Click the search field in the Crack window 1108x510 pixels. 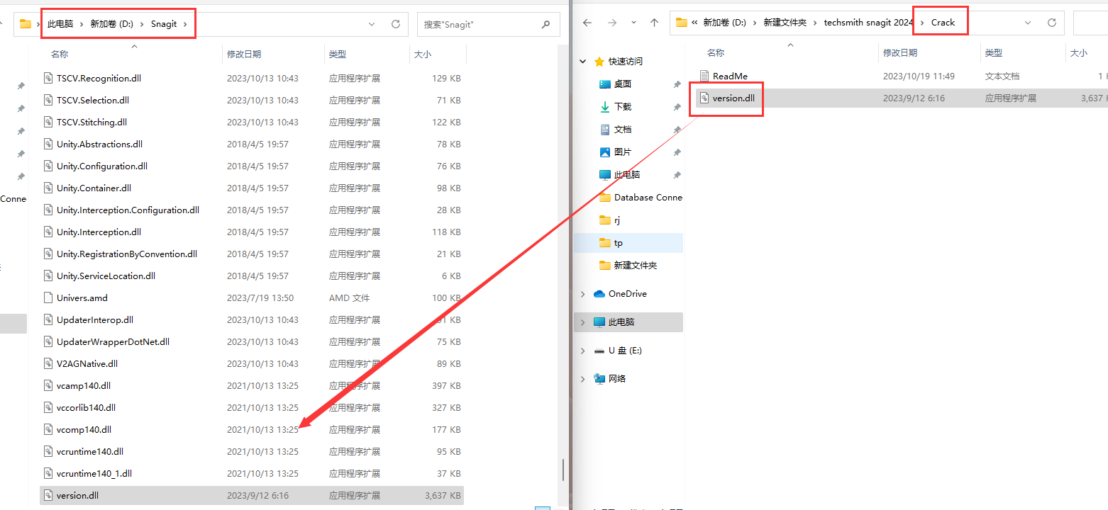tap(1090, 23)
